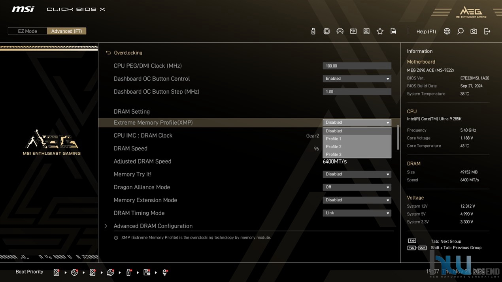Go back using the arrow beside Overclocking
The height and width of the screenshot is (282, 502).
point(108,53)
